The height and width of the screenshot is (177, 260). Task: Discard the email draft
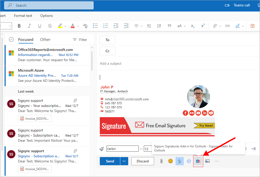[x=143, y=161]
